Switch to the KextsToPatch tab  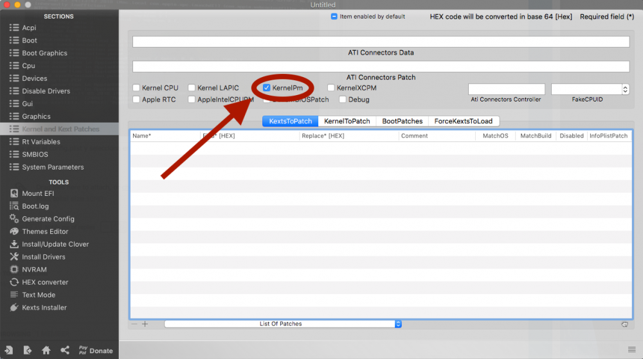coord(291,121)
